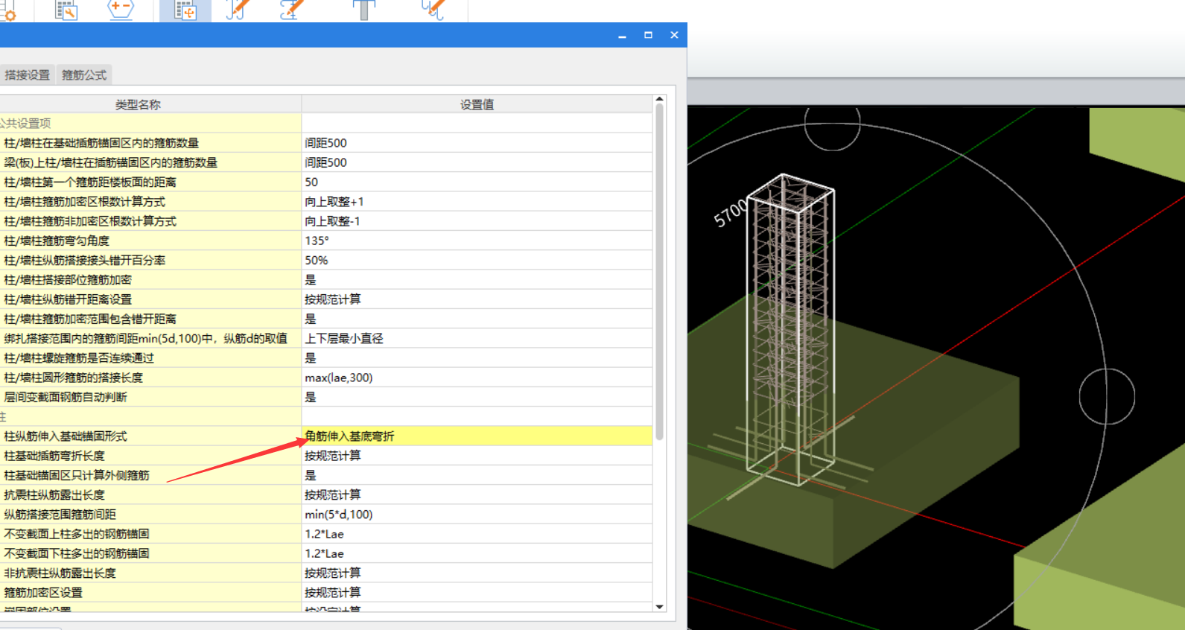Click 是 value for 层间变截面钢筋自动判断
1185x630 pixels.
tap(477, 397)
